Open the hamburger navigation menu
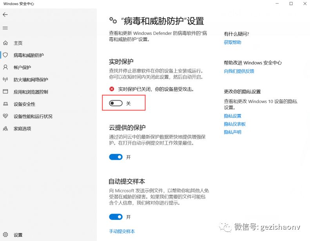 click(x=5, y=28)
